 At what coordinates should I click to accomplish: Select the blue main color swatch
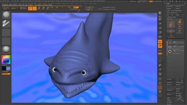[x=8, y=69]
